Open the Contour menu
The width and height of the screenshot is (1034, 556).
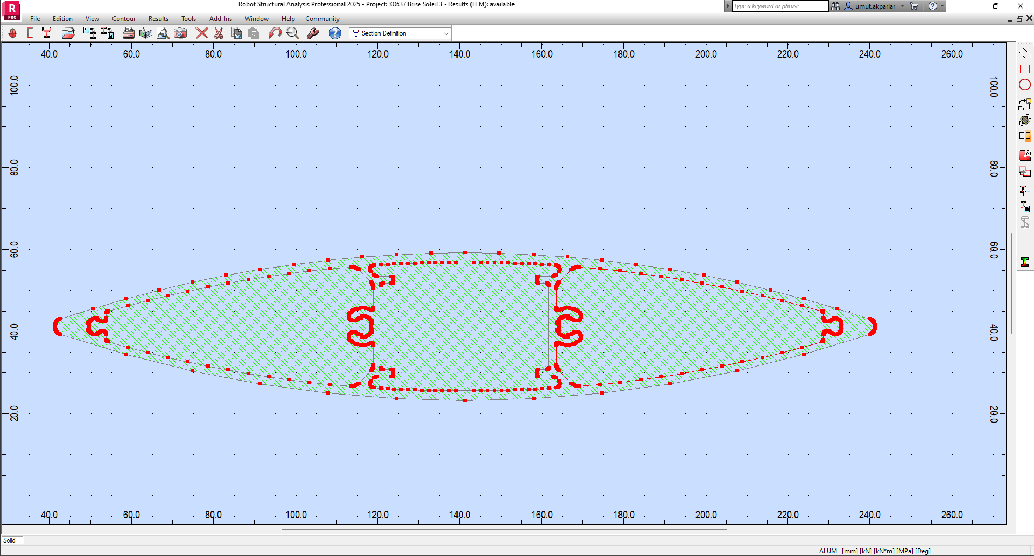pyautogui.click(x=123, y=18)
